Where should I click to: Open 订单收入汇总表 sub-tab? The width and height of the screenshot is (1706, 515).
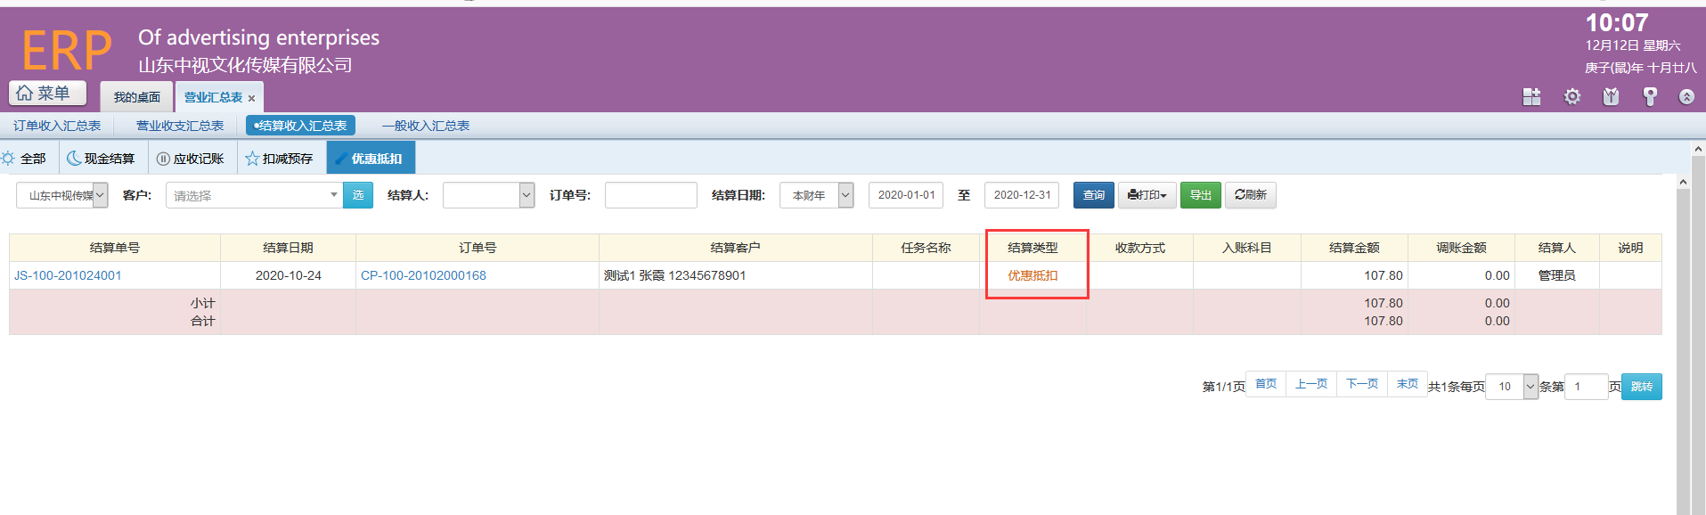point(57,126)
